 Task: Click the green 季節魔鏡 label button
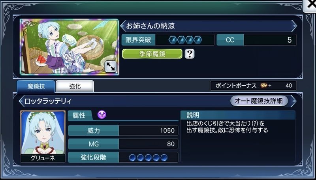(x=152, y=54)
